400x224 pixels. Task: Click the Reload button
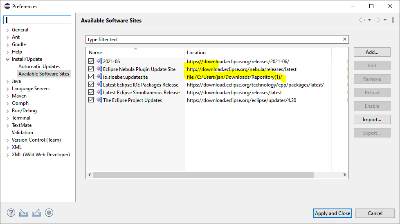[372, 93]
